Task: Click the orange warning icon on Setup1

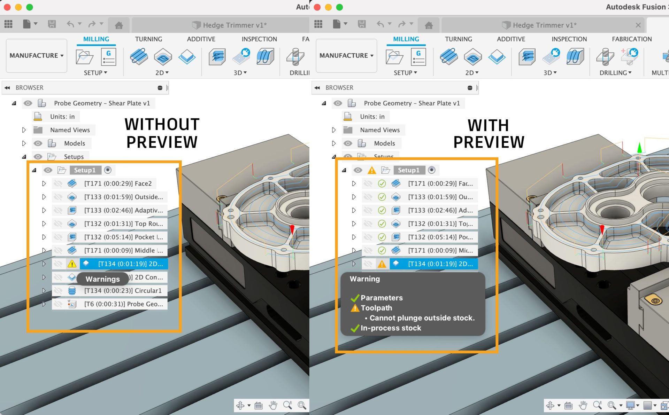Action: (372, 170)
